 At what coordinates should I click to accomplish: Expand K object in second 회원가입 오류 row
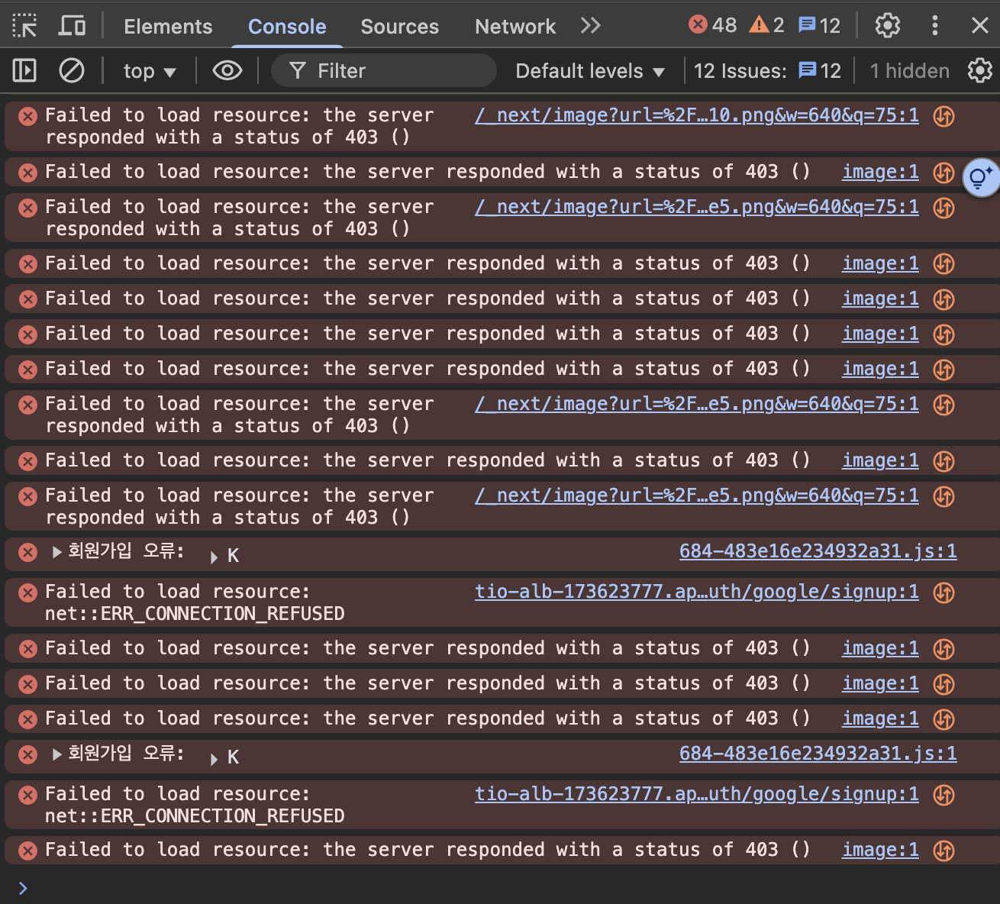215,759
